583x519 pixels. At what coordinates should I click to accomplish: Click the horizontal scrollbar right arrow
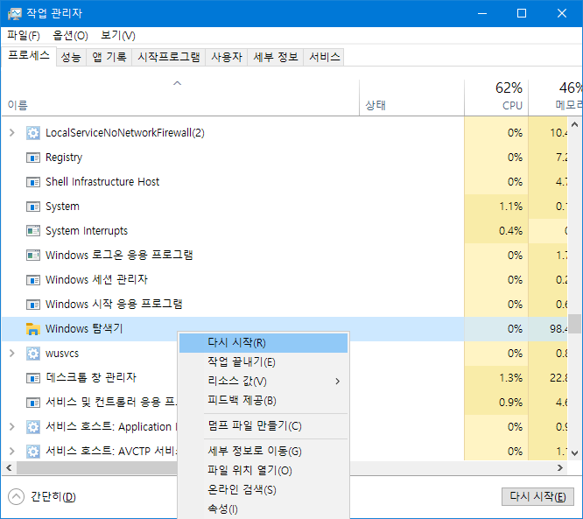[560, 468]
